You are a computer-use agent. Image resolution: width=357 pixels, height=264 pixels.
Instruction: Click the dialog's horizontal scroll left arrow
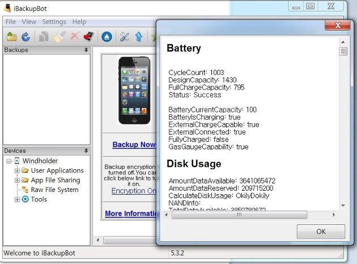(166, 215)
